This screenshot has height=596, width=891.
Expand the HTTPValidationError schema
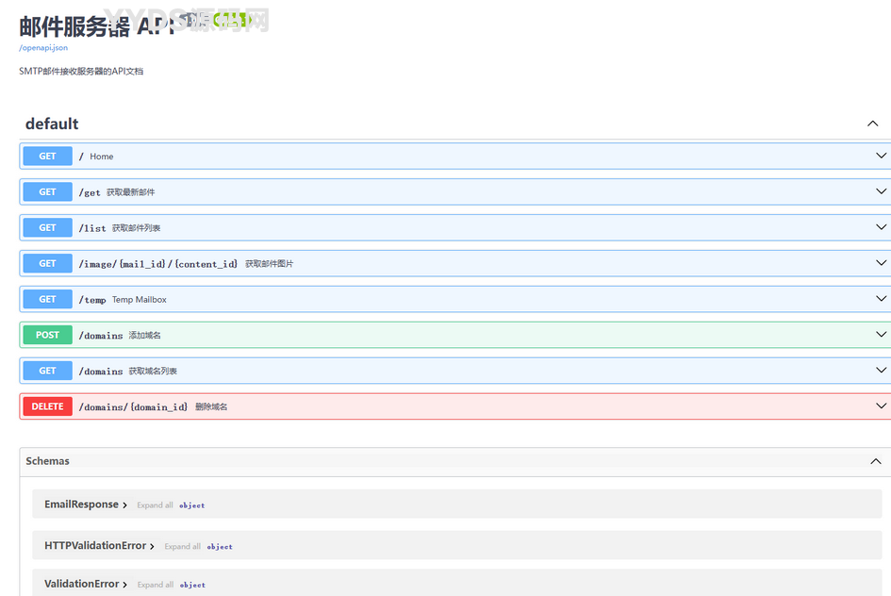pyautogui.click(x=99, y=546)
